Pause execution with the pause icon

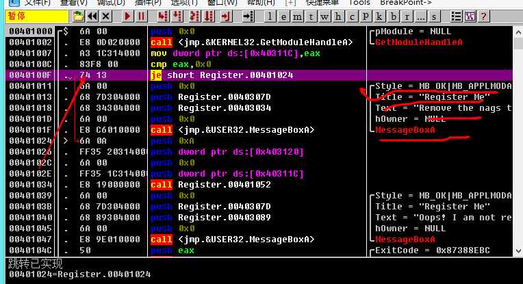point(142,16)
